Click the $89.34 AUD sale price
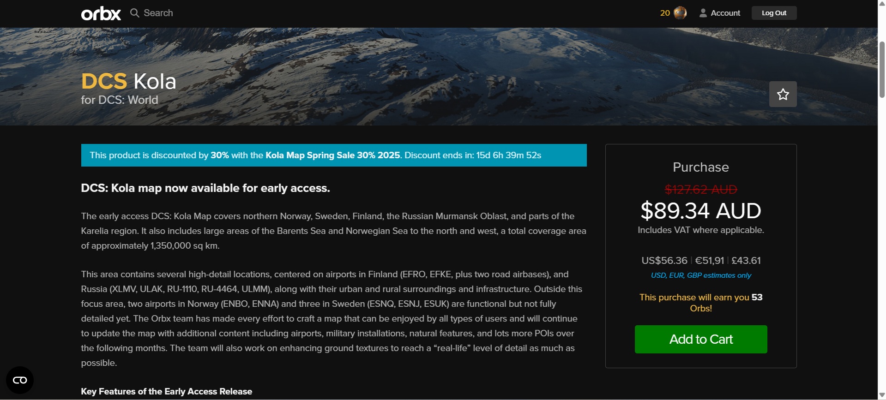886x400 pixels. [x=700, y=211]
